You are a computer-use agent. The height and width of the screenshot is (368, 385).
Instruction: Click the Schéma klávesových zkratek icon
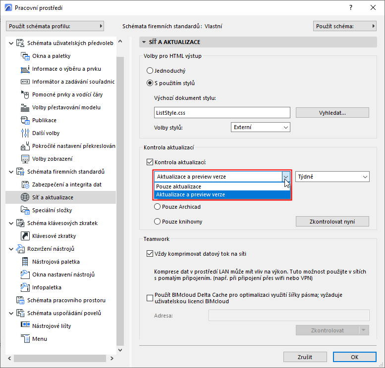tap(20, 223)
